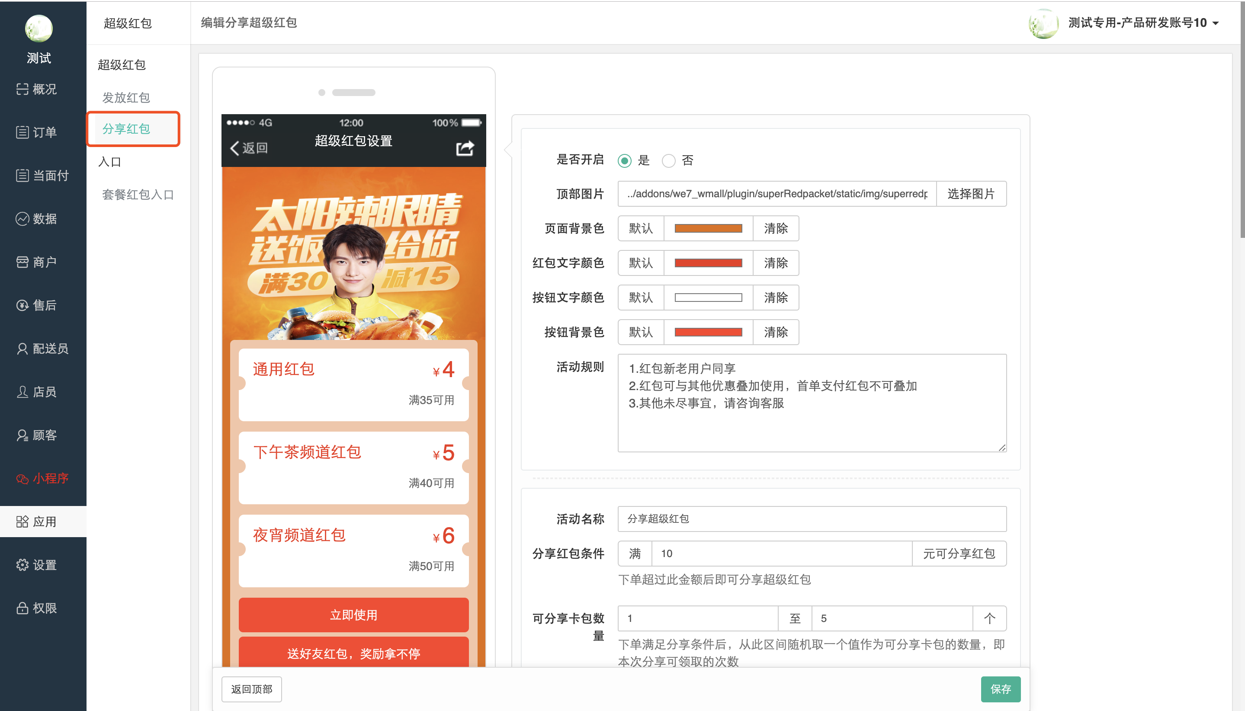Open the orange 页面背景色 color swatch

(x=708, y=228)
